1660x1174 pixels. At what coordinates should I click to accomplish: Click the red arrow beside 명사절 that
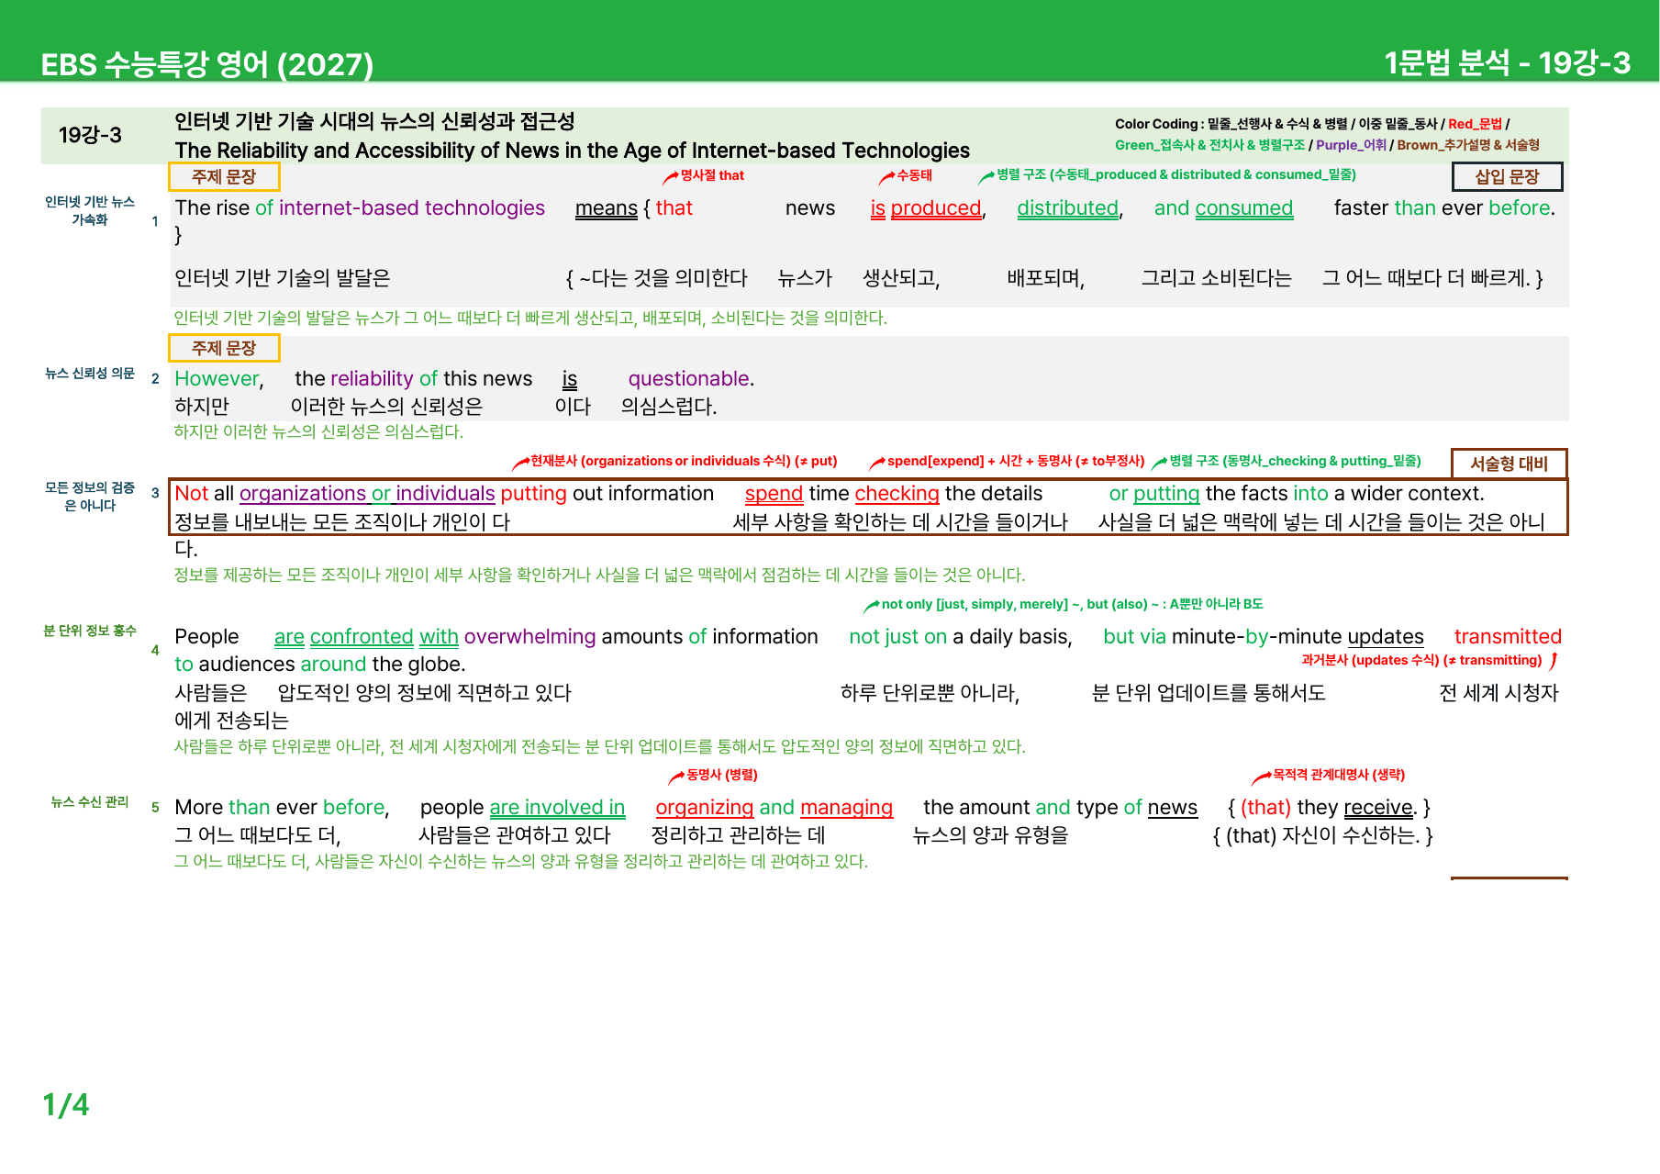click(x=670, y=177)
